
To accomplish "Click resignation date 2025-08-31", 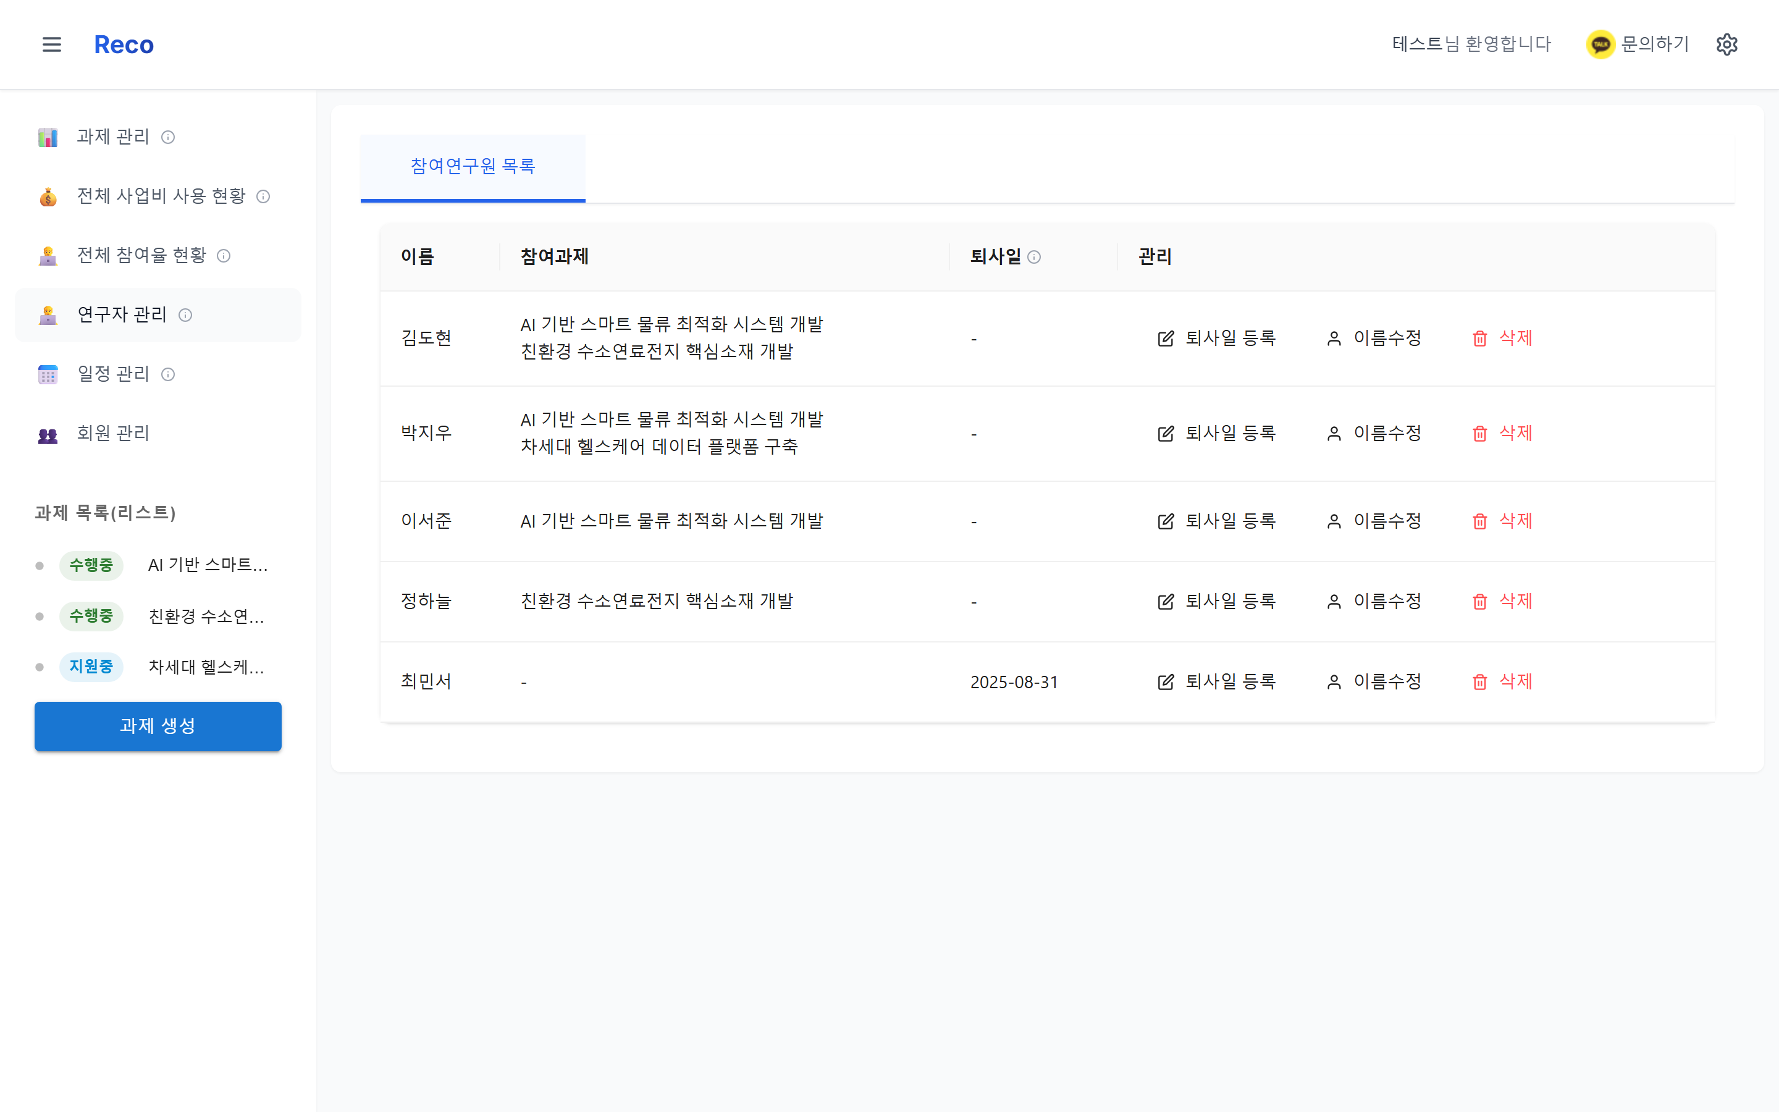I will [1014, 683].
